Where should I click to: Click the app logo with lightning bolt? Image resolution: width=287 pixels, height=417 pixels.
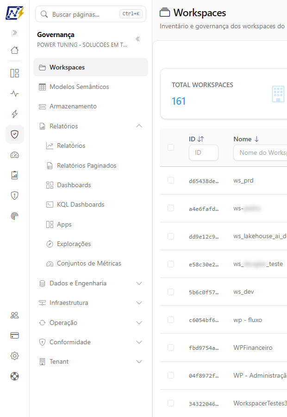click(x=15, y=13)
